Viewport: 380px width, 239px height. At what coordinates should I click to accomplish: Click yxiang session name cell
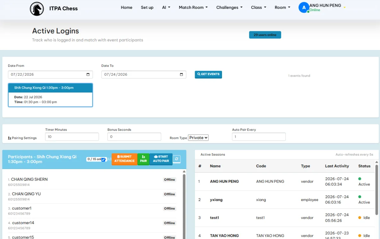click(x=216, y=200)
